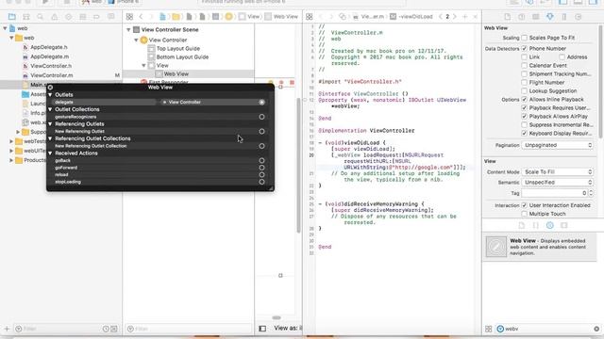604x339 pixels.
Task: Close the Web View connections popup
Action: 50,88
